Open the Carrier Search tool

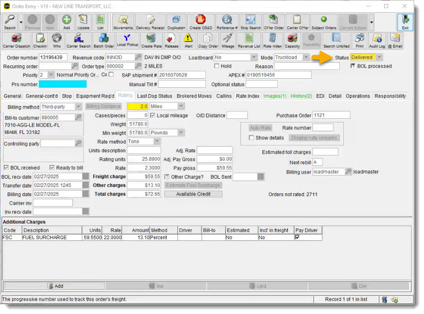78,41
